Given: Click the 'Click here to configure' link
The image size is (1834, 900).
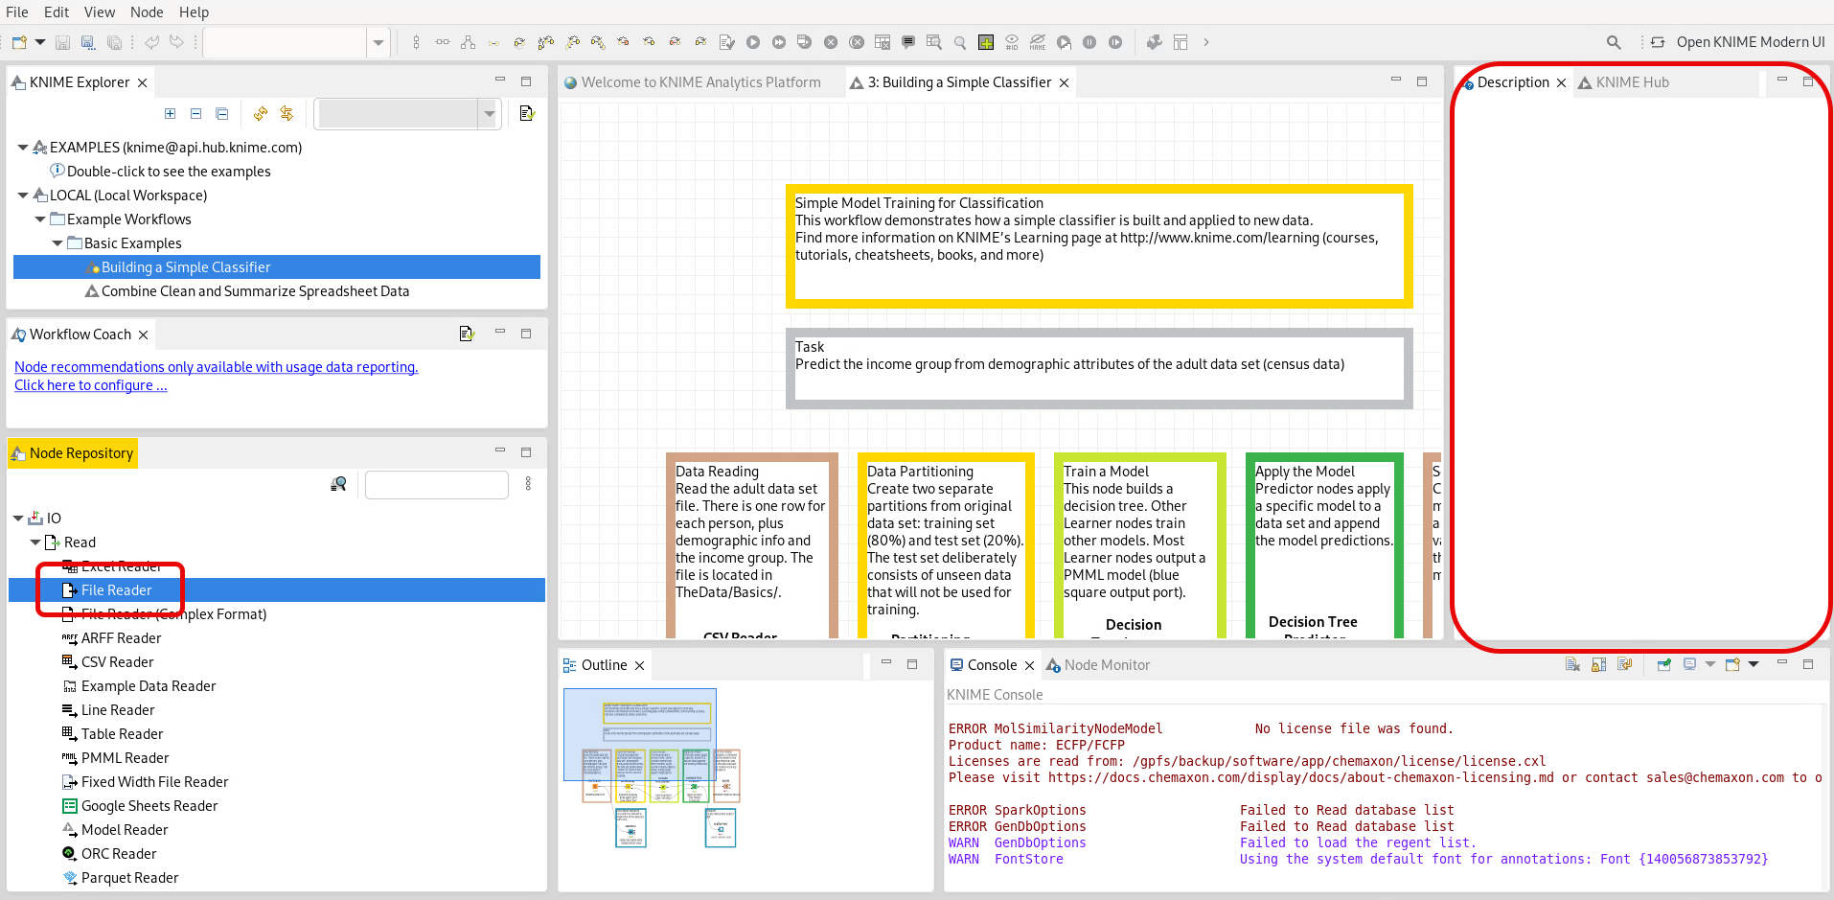Looking at the screenshot, I should (91, 385).
